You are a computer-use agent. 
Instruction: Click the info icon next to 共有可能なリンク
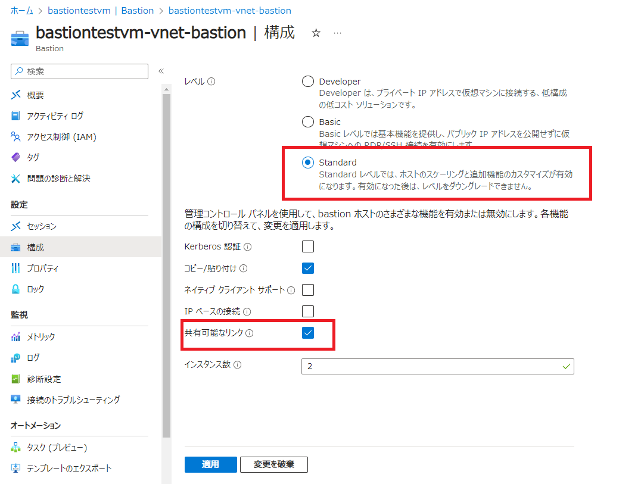[x=250, y=333]
